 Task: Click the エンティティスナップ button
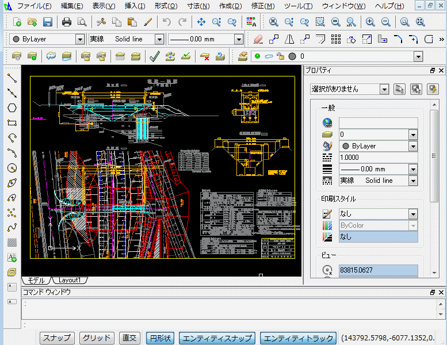217,338
